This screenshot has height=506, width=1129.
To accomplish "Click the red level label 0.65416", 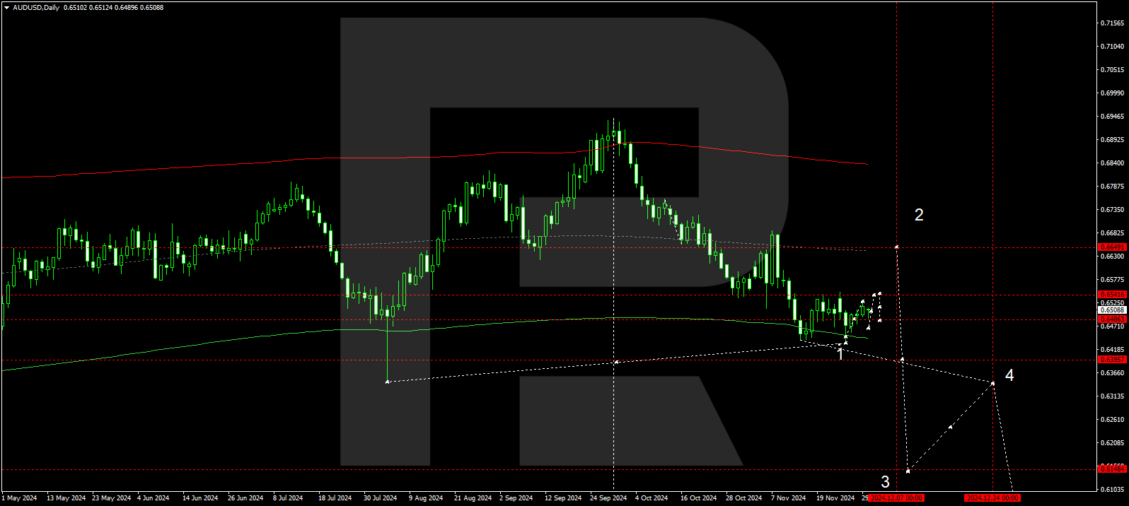I will (x=1111, y=295).
